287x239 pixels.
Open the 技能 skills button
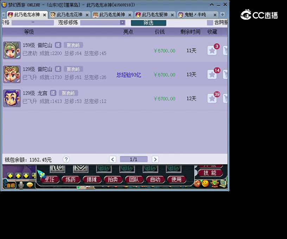pyautogui.click(x=210, y=173)
